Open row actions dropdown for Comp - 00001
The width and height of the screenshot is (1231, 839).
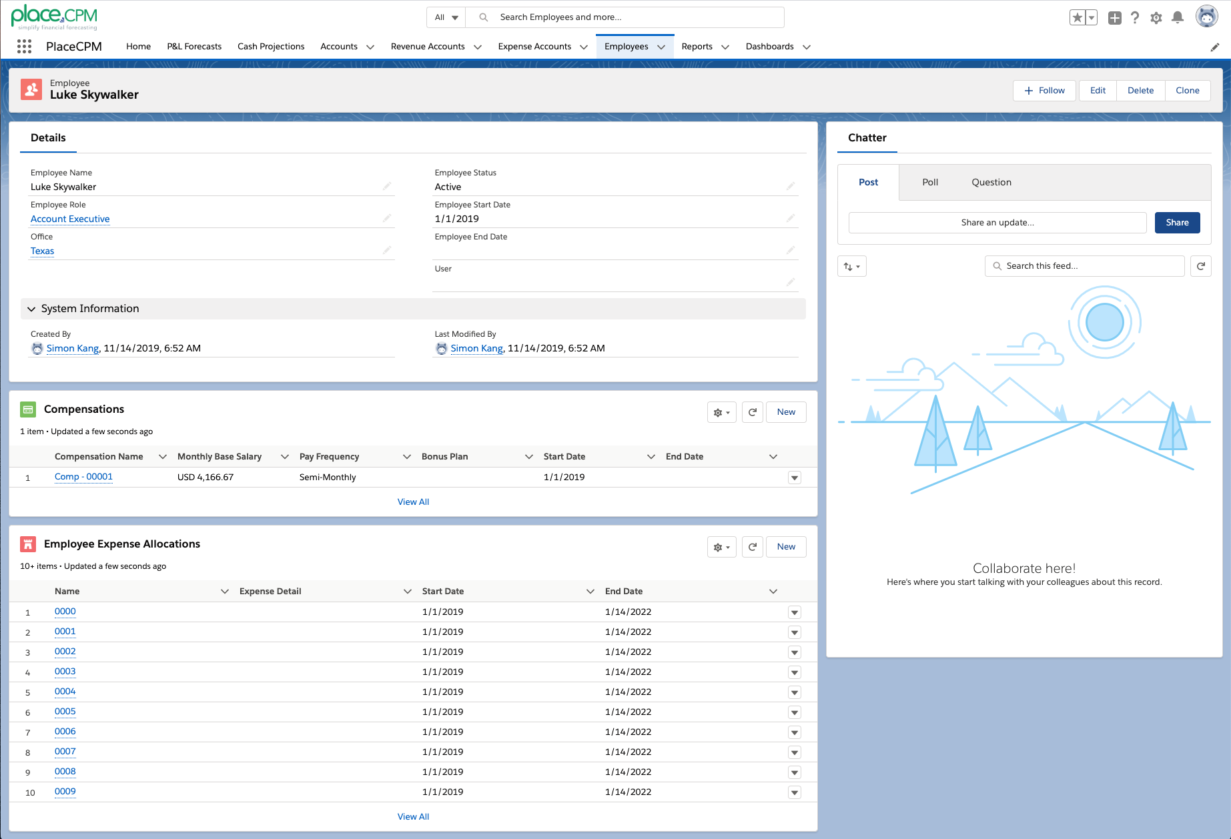click(x=794, y=478)
